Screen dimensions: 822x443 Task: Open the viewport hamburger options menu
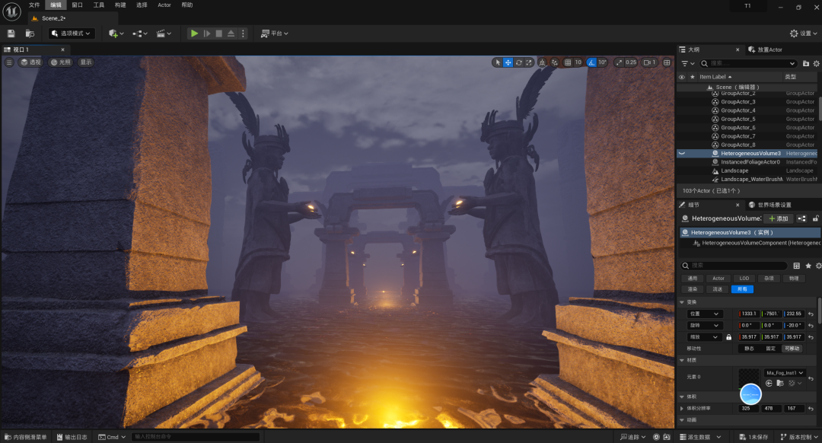(9, 62)
